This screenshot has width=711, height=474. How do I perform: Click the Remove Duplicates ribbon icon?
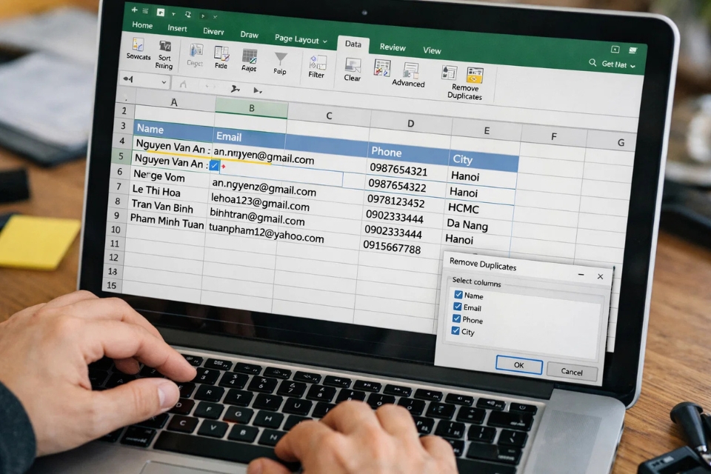475,73
